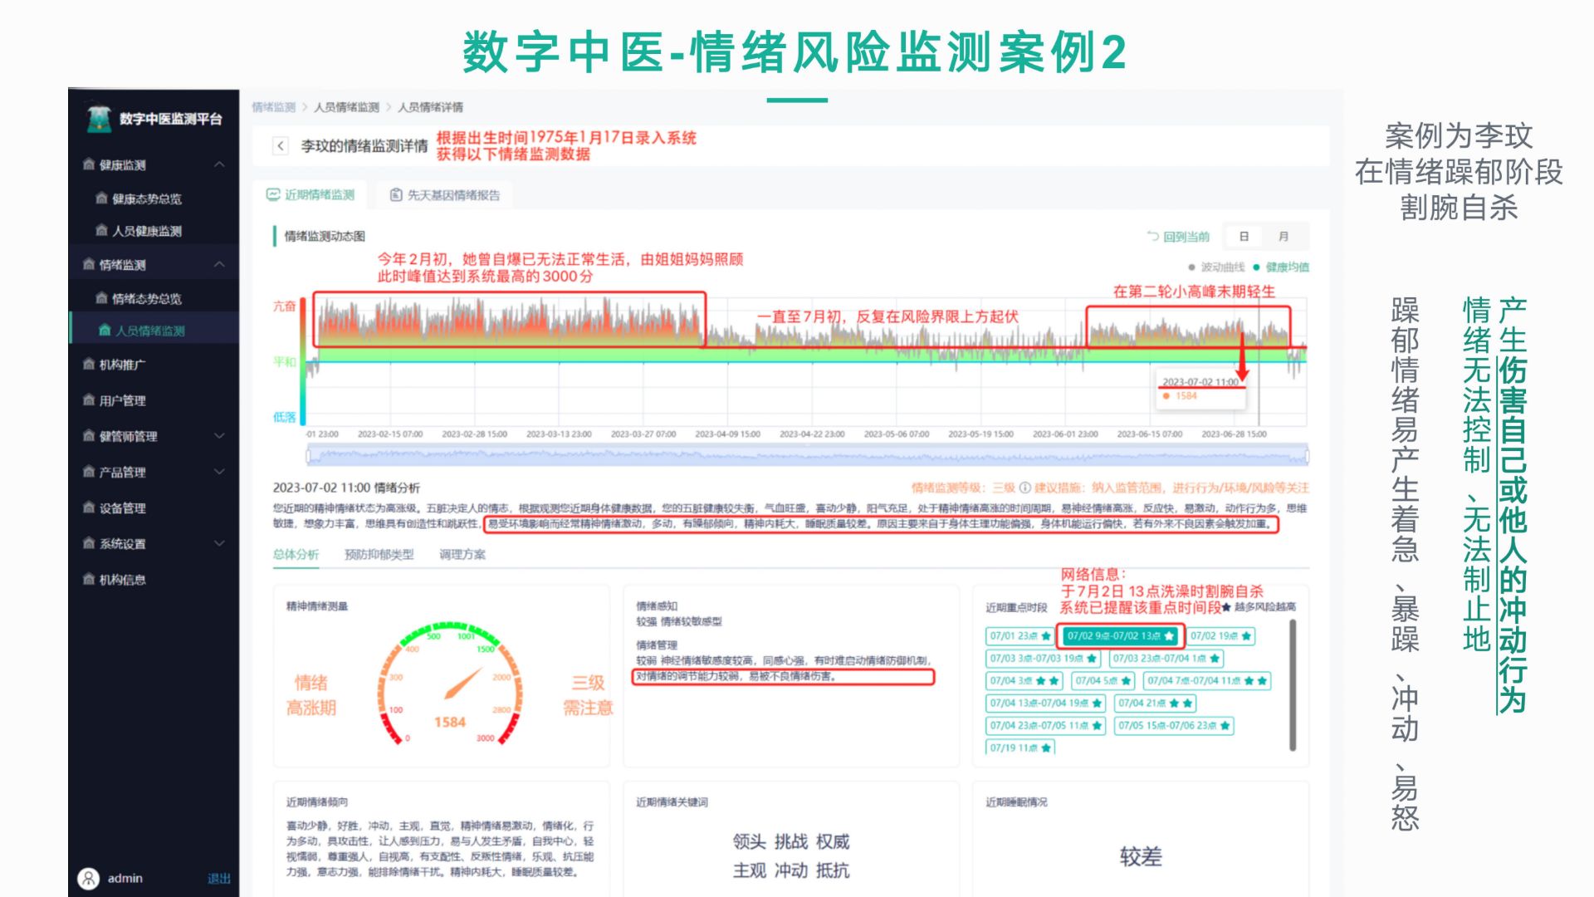Switch chart view to 月
The width and height of the screenshot is (1594, 897).
tap(1284, 237)
